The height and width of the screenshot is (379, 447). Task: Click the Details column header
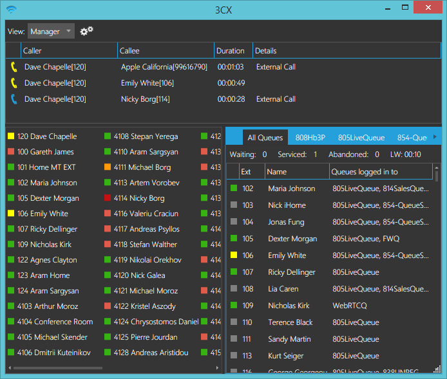point(347,51)
